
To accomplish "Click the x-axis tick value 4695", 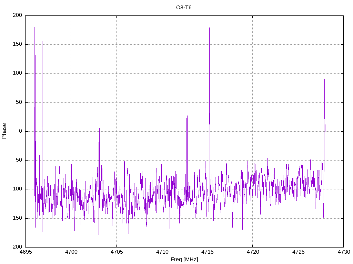I will [x=26, y=252].
